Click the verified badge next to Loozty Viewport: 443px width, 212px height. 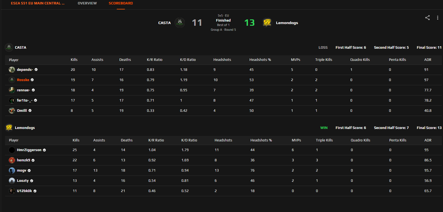[32, 181]
